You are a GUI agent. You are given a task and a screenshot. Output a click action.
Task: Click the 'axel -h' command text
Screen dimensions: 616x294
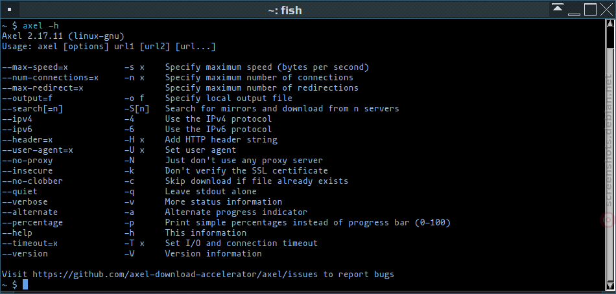pyautogui.click(x=40, y=26)
